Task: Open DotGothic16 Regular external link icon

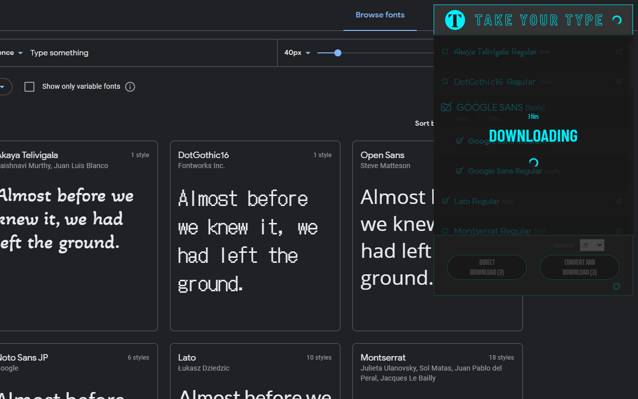Action: click(619, 81)
